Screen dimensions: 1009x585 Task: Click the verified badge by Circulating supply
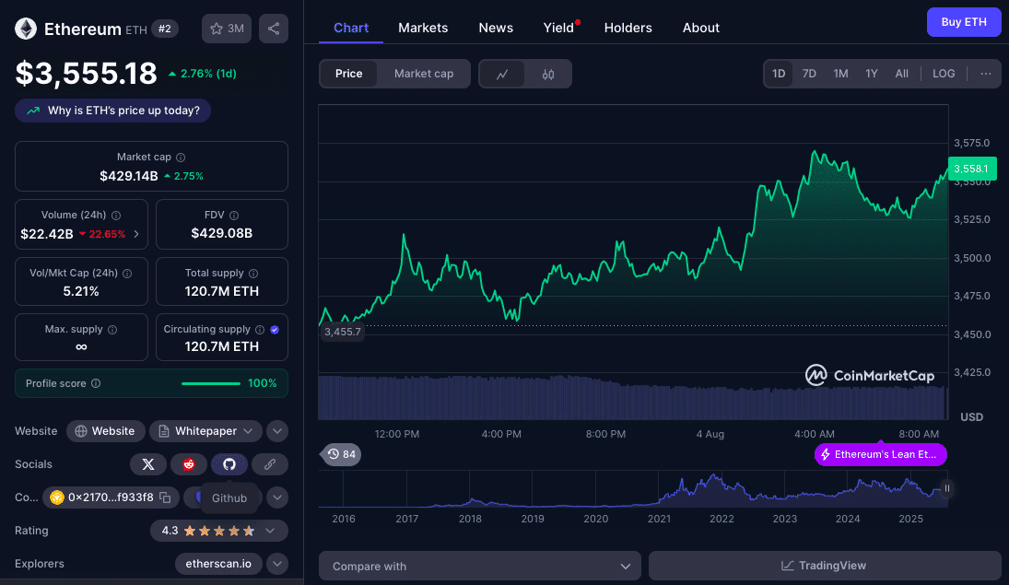(x=275, y=330)
